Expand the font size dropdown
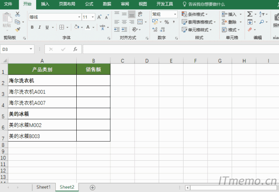The width and height of the screenshot is (279, 192). tap(92, 17)
